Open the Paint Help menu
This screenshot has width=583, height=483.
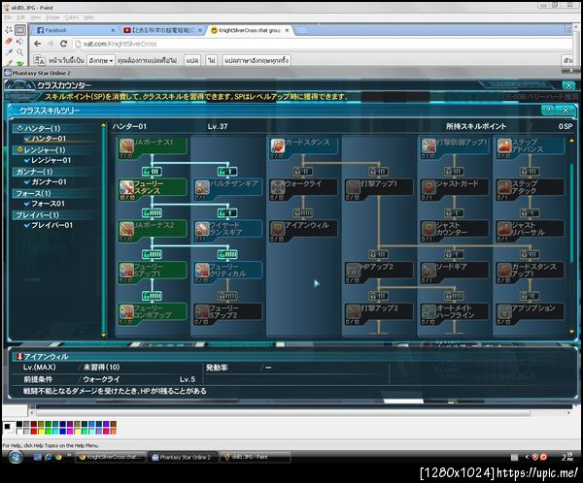pos(88,17)
